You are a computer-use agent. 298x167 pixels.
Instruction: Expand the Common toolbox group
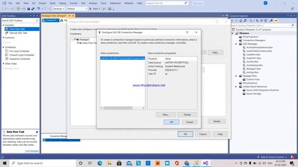point(3,38)
